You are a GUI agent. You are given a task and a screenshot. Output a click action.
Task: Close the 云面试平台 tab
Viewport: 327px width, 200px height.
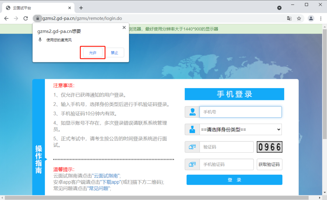coord(69,8)
